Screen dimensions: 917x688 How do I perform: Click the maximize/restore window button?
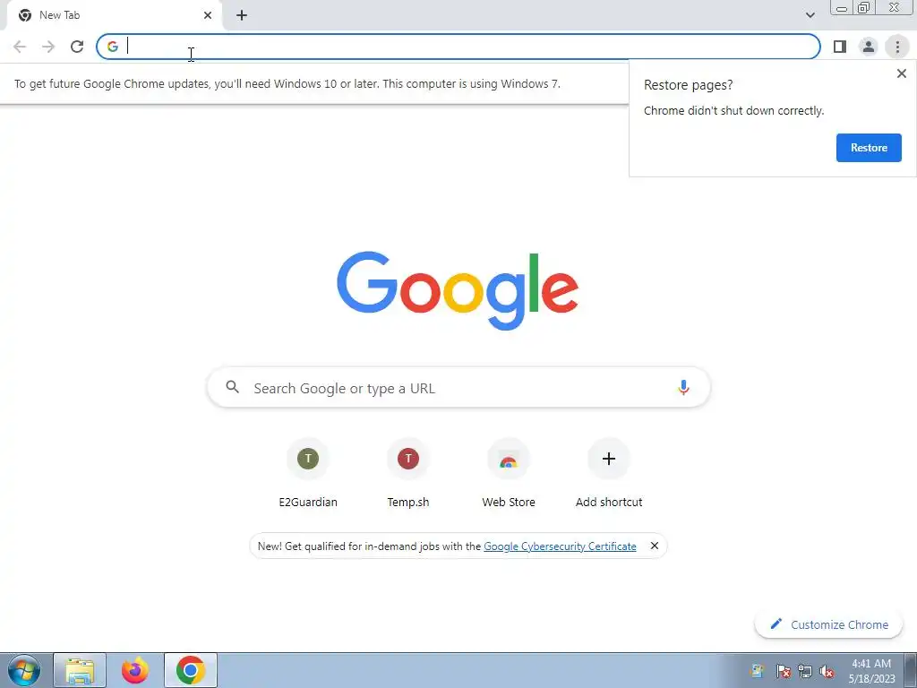coord(863,7)
